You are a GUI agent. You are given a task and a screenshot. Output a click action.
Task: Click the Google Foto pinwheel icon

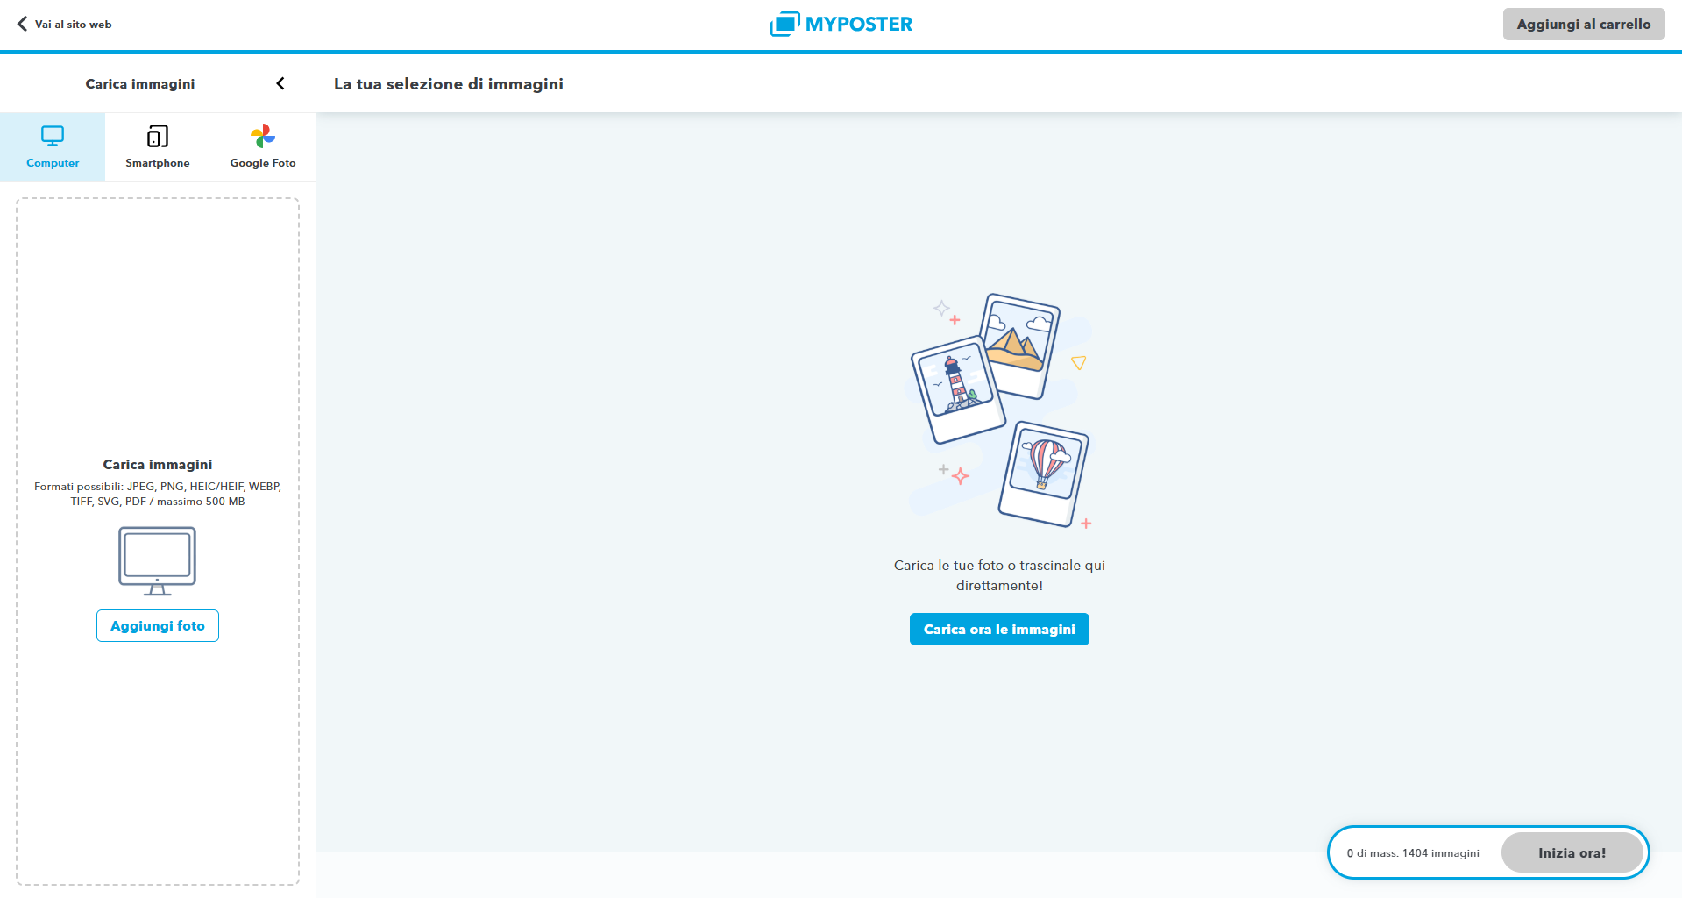click(262, 136)
